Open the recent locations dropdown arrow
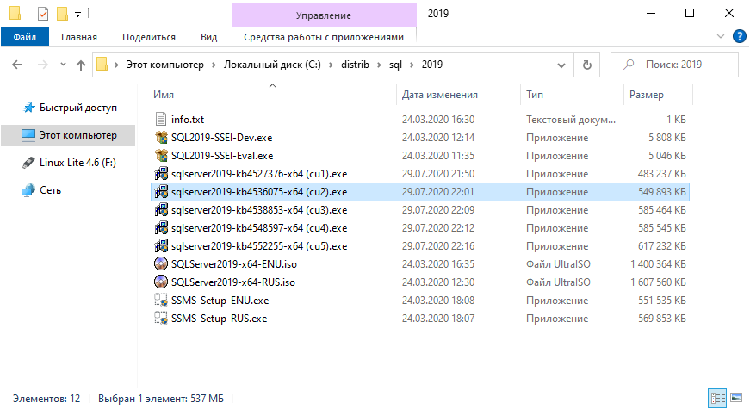Screen dimensions: 750x409 click(x=63, y=65)
